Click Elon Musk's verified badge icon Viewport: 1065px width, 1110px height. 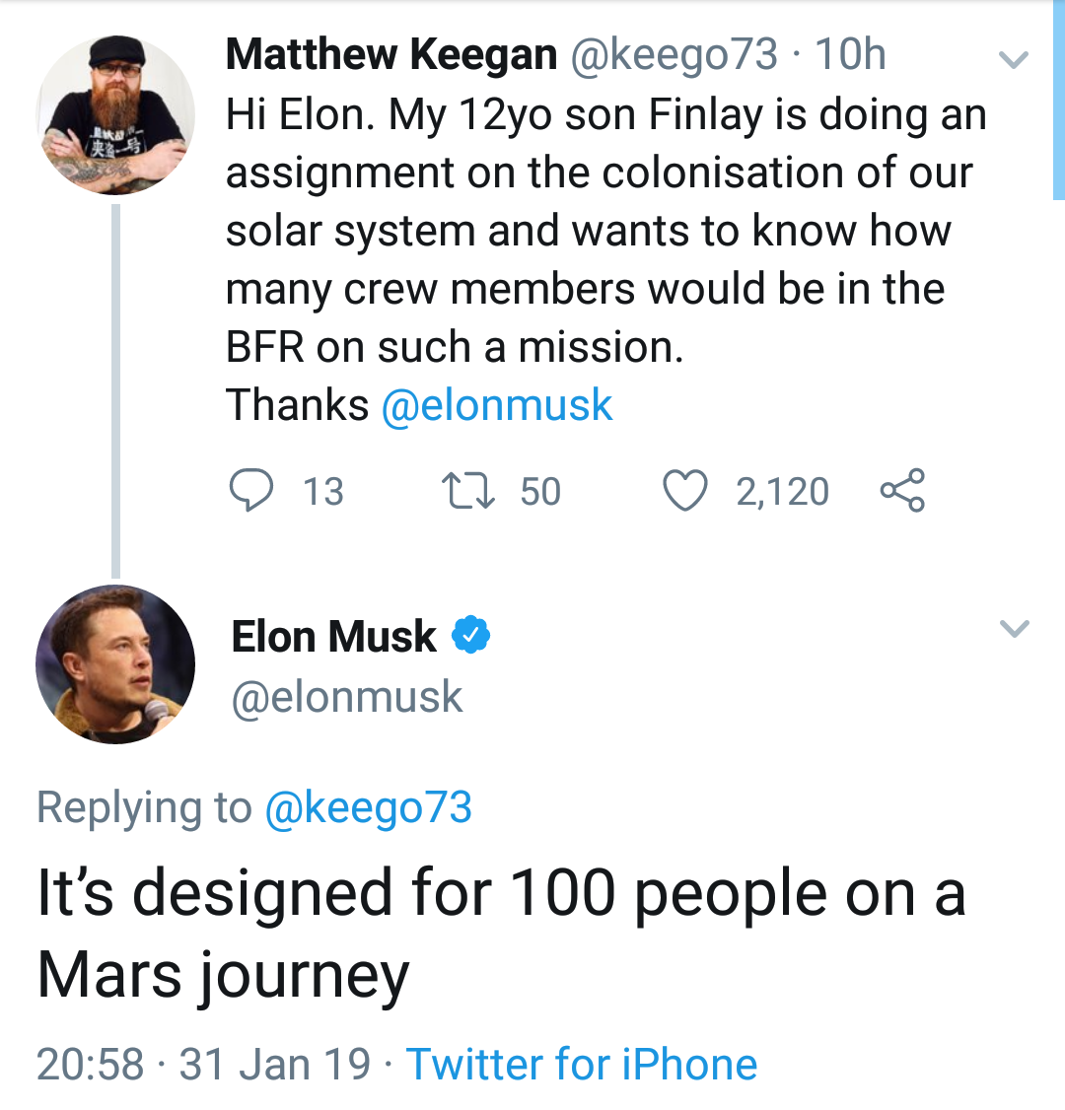click(470, 636)
